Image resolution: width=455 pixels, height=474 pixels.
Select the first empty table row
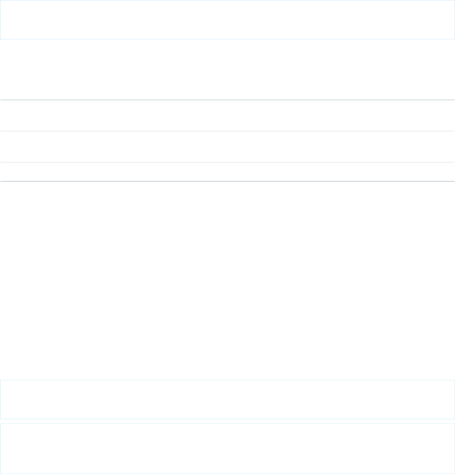point(227,116)
